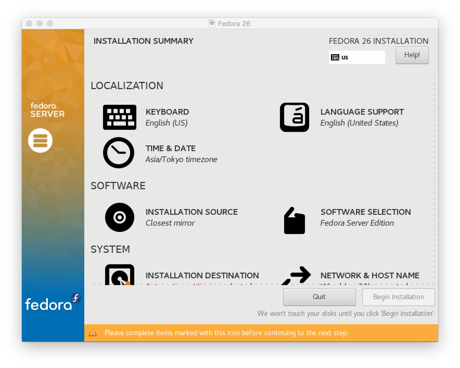The height and width of the screenshot is (368, 460).
Task: Click the warning triangle in the orange bar
Action: pos(93,333)
